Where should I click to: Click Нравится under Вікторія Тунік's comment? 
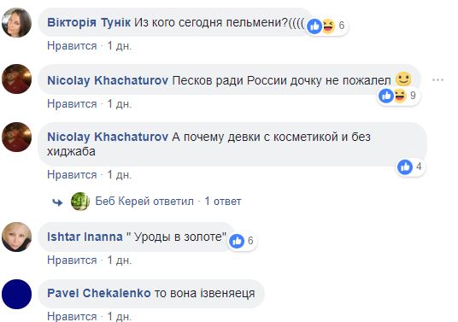72,46
